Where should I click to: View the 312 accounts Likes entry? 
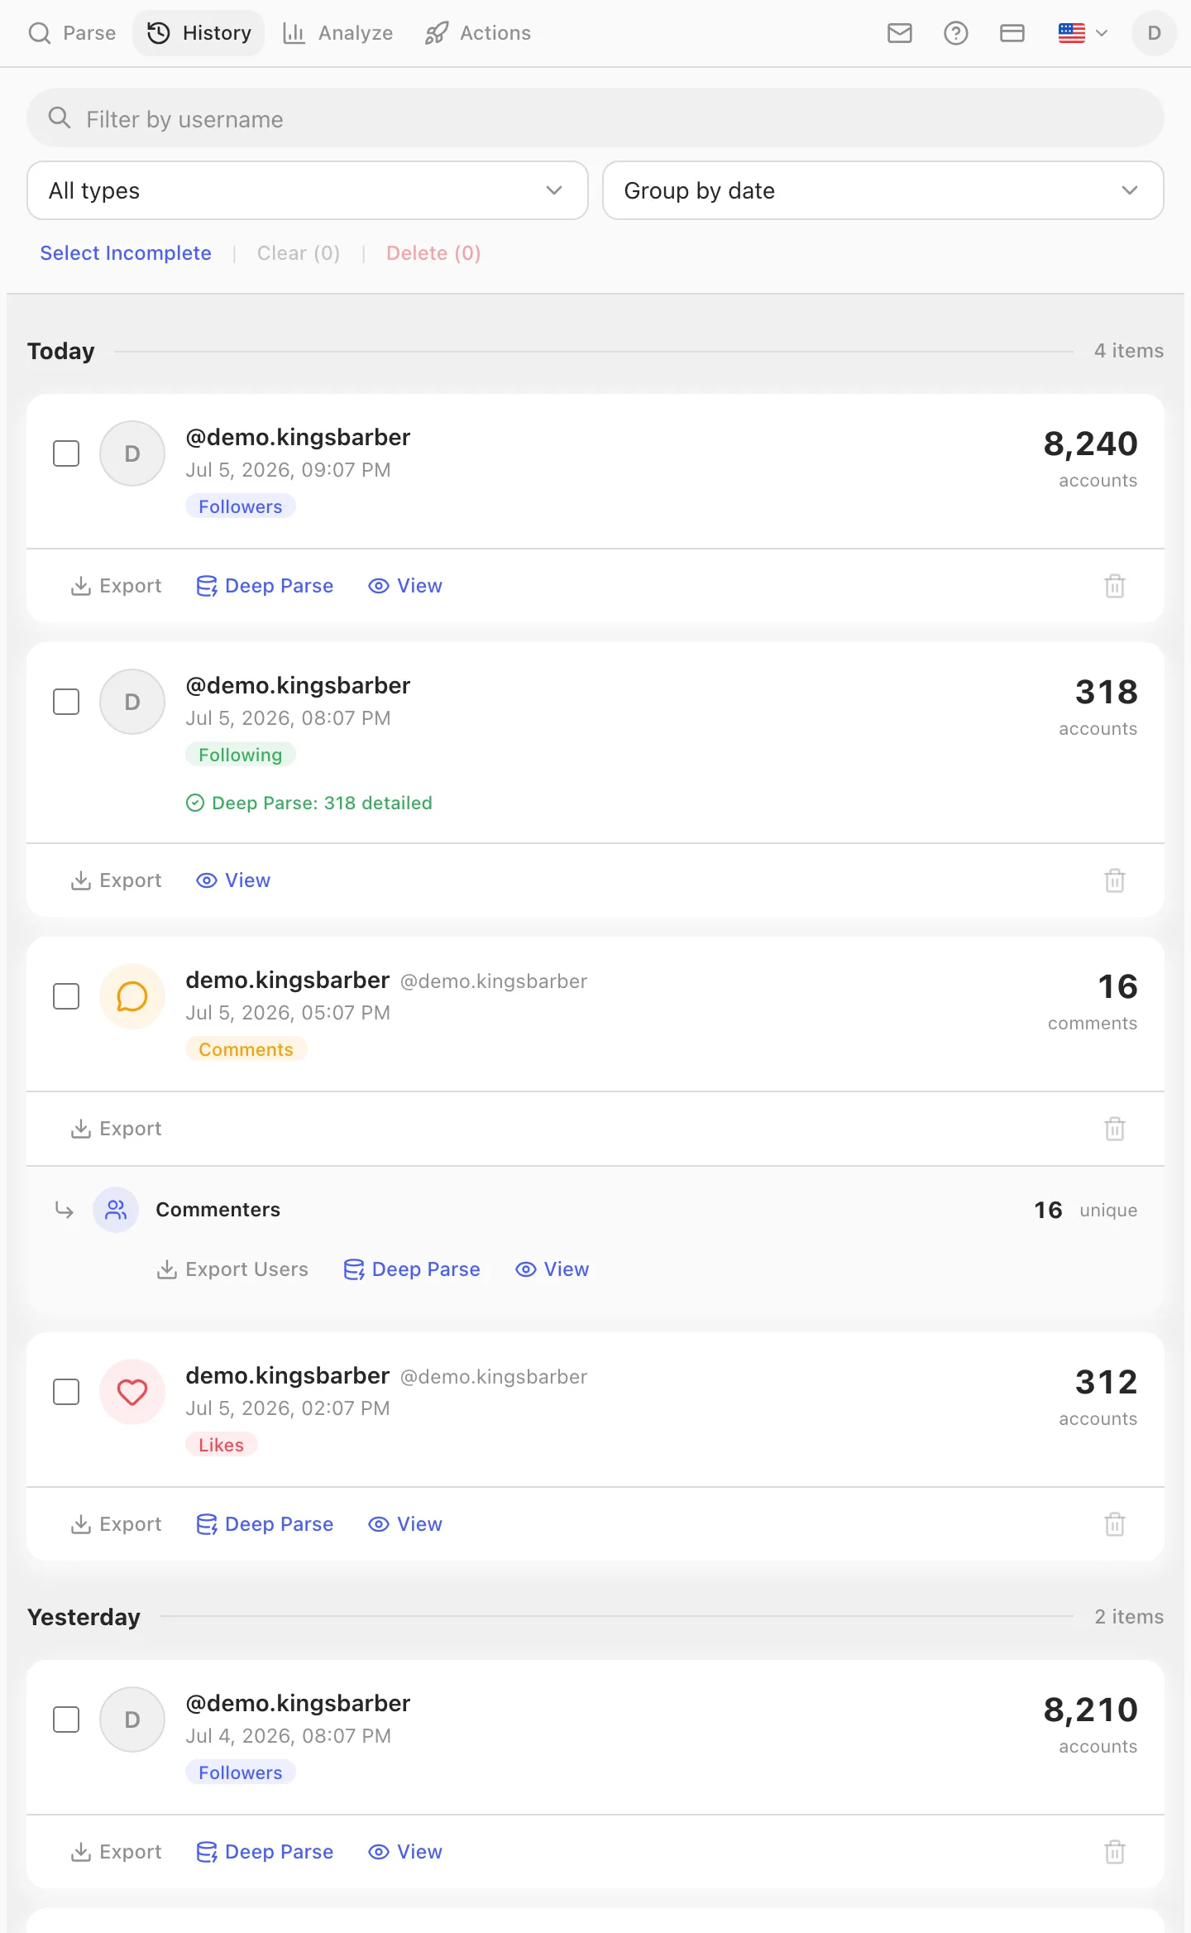(405, 1524)
